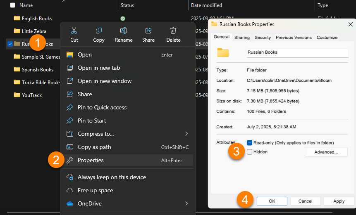
Task: Toggle the Hidden attribute checkbox
Action: pyautogui.click(x=249, y=152)
